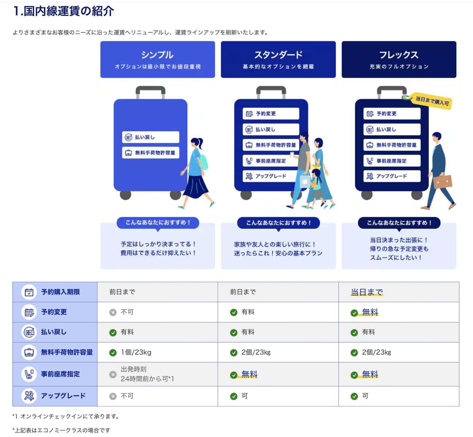Screen dimensions: 473x437
Task: Click the suitcase icon beside 無料手荷物許容量 in the table
Action: 29,352
